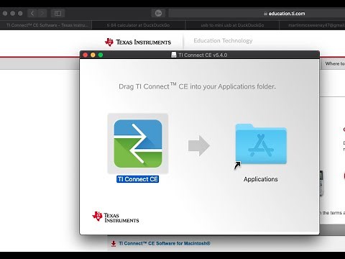Switch to ti 84 calculator DuckDuckGo tab

tap(139, 25)
